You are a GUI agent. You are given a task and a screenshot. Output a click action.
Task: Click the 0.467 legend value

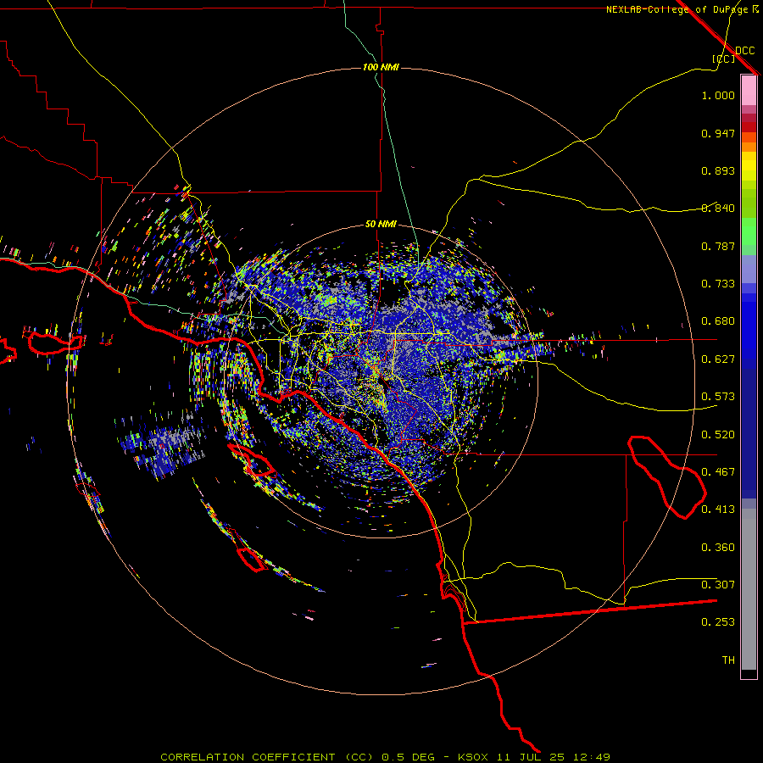718,472
